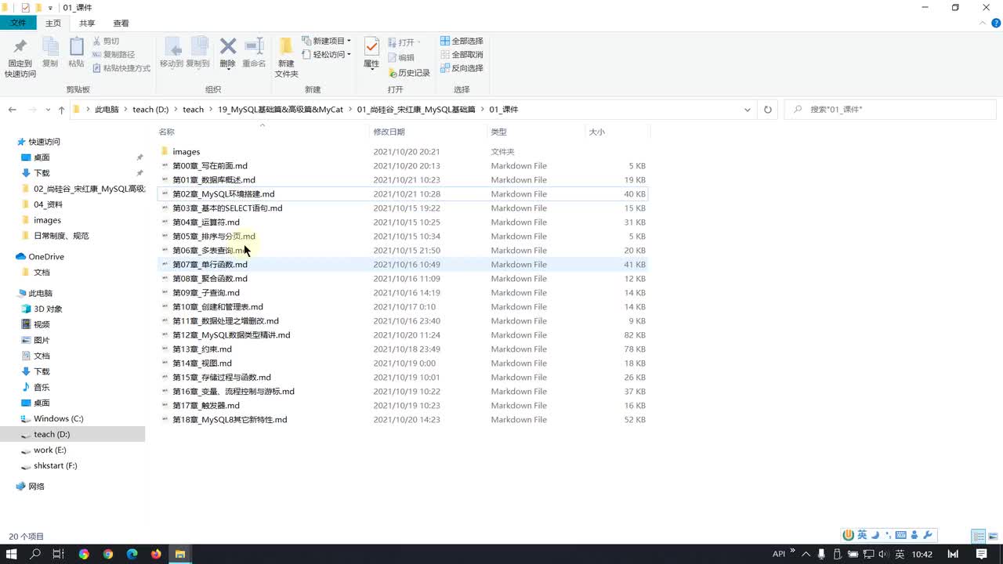Open taskbar Search
The width and height of the screenshot is (1003, 564).
(35, 554)
